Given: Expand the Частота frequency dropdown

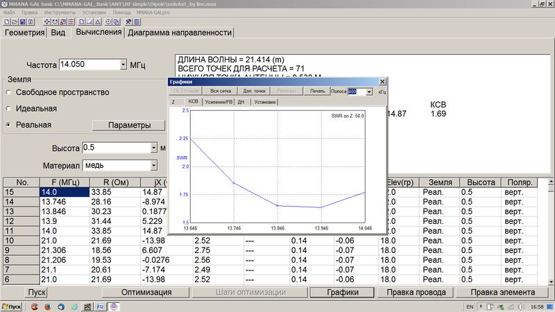Looking at the screenshot, I should (123, 64).
